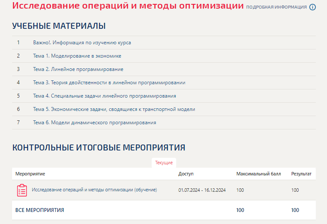Switch to the Текущие tab
The width and height of the screenshot is (327, 224).
pos(164,163)
